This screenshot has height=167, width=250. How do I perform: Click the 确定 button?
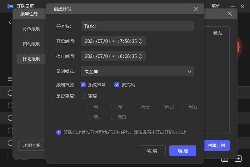[183, 151]
